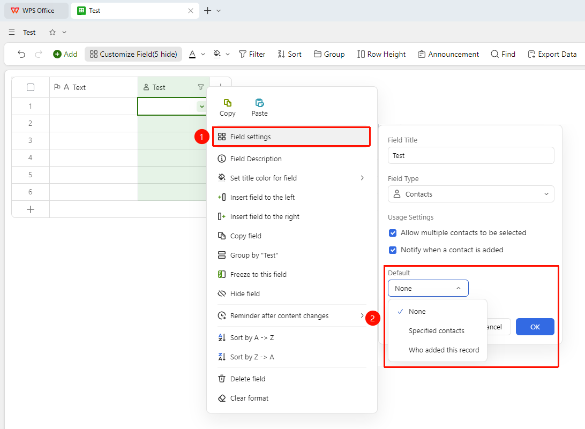Uncheck Notify when a contact is added

coord(393,250)
